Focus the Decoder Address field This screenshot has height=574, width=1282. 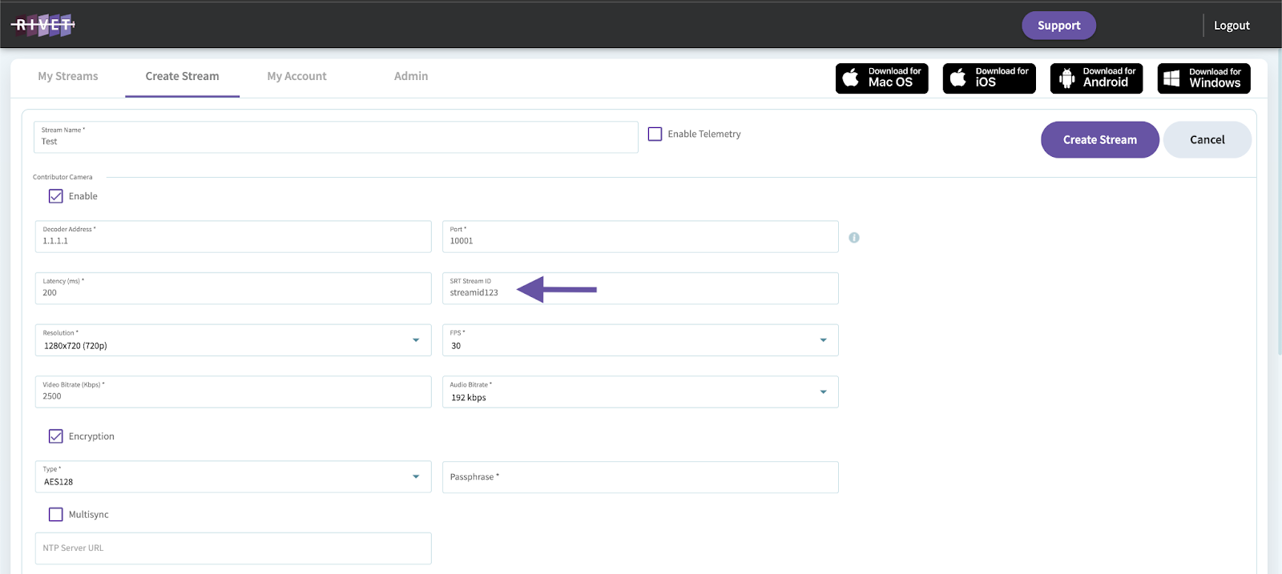(233, 236)
